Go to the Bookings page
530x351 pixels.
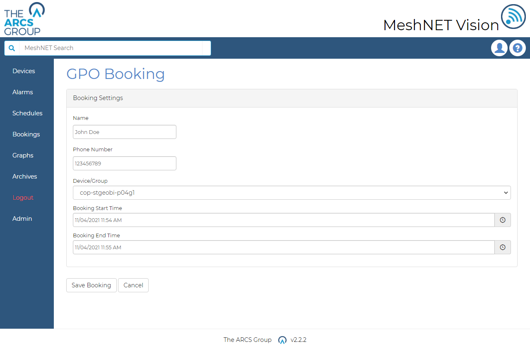coord(26,134)
